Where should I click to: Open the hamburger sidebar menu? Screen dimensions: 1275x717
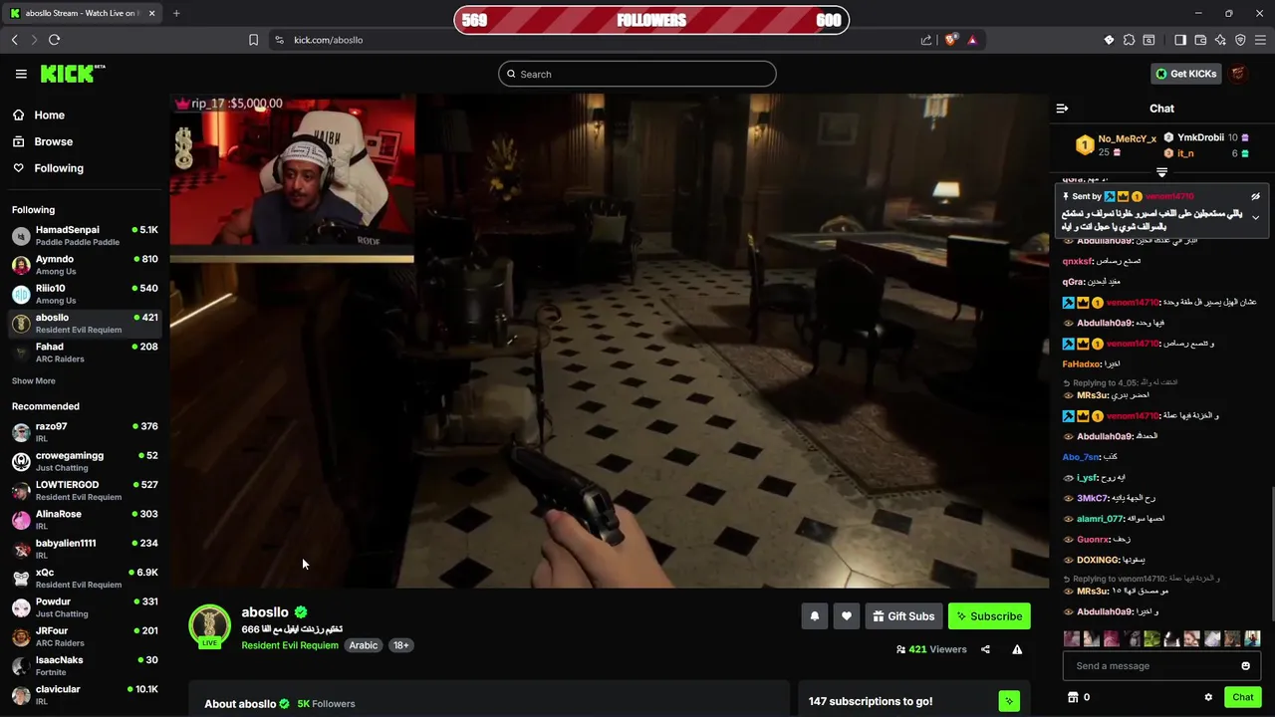[x=21, y=74]
